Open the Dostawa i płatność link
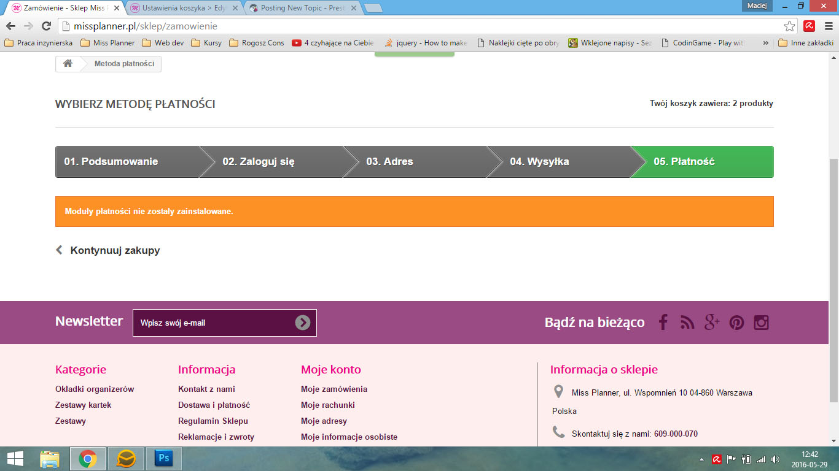 coord(214,405)
